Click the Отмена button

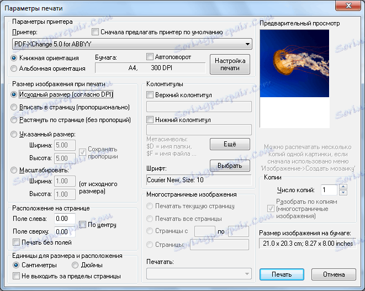pos(334,274)
